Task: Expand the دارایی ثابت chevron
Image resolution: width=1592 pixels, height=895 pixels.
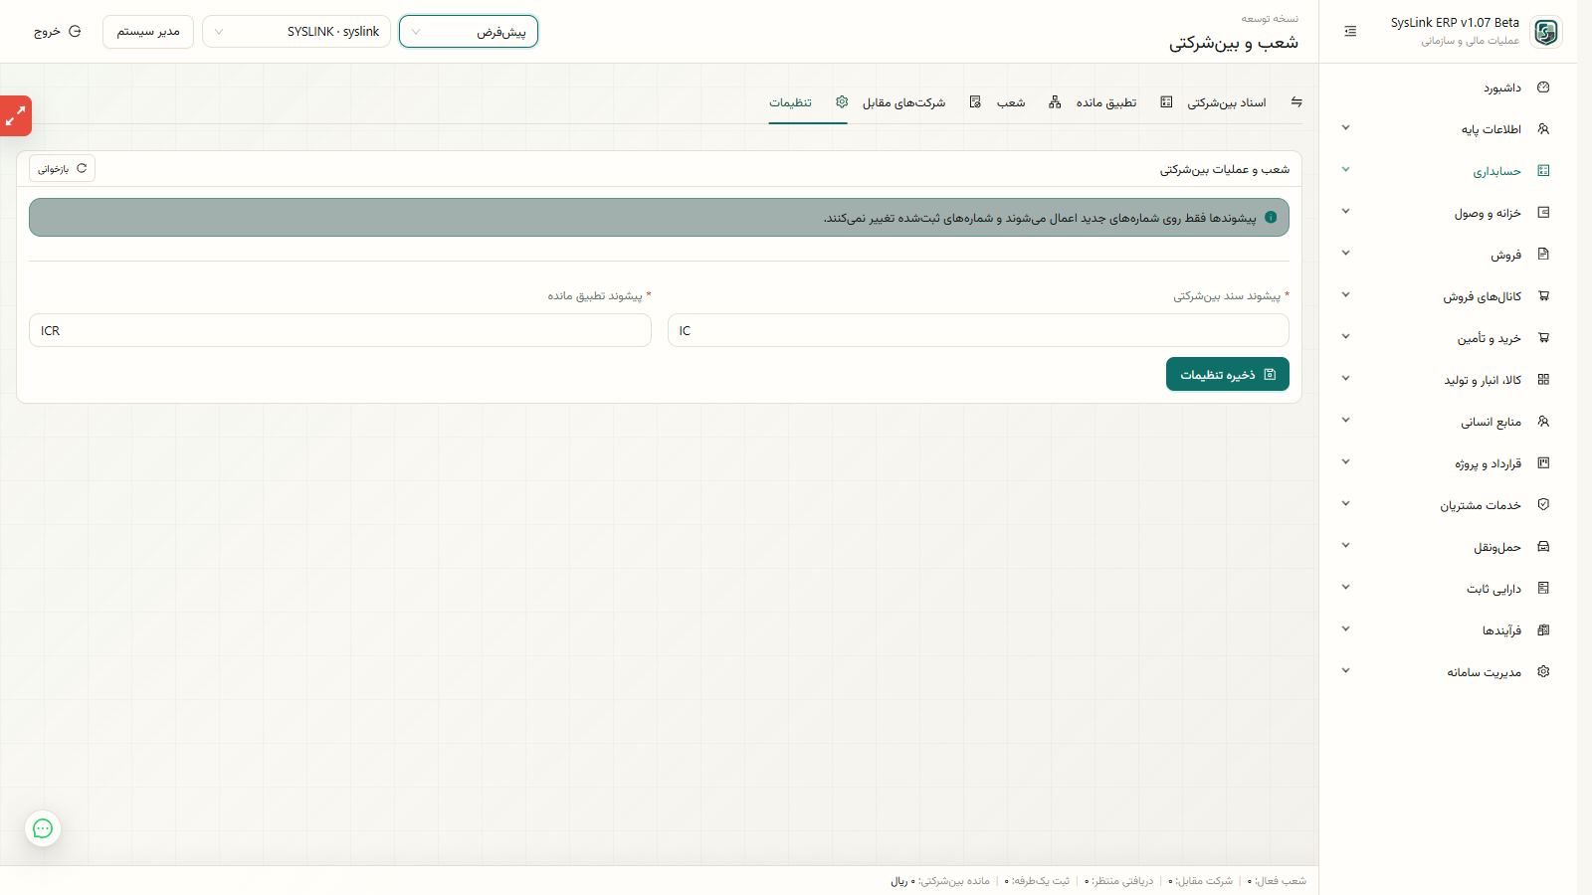Action: [x=1345, y=588]
